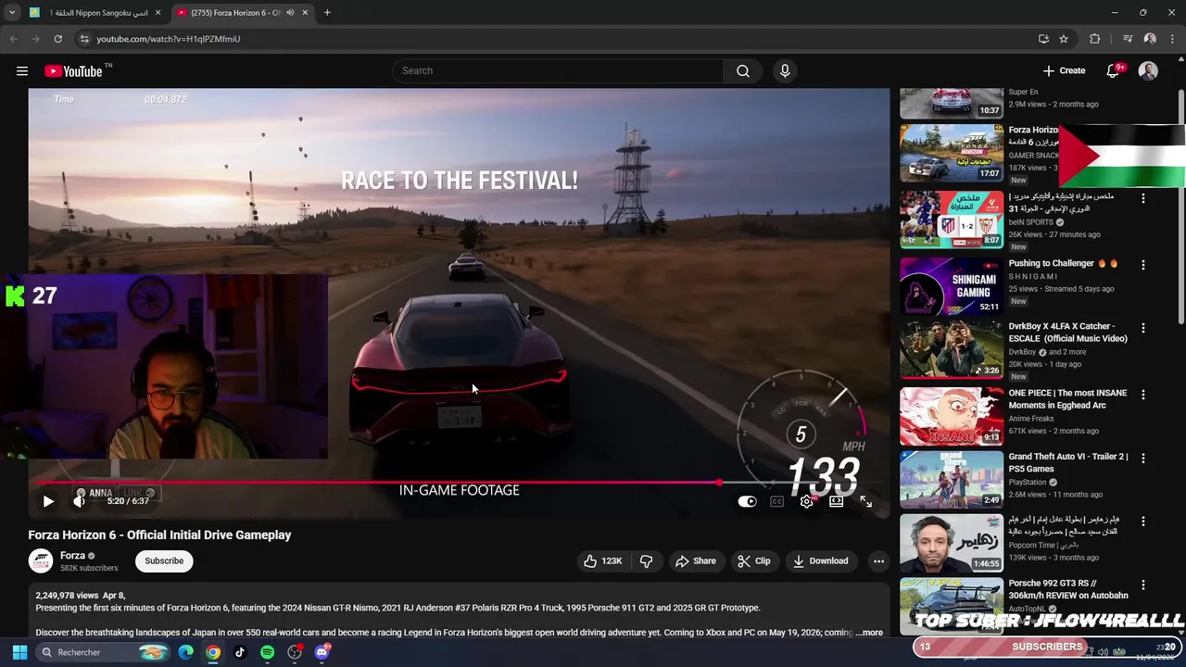Open TikTok from the taskbar
Viewport: 1186px width, 667px height.
click(240, 652)
